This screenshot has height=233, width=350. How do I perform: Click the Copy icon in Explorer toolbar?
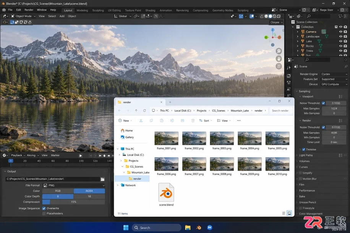point(151,121)
